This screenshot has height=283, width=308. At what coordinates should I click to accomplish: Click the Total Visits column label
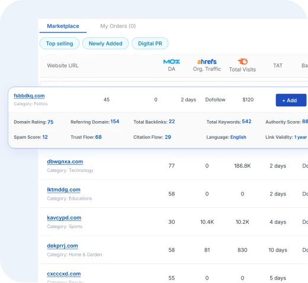[x=242, y=70]
